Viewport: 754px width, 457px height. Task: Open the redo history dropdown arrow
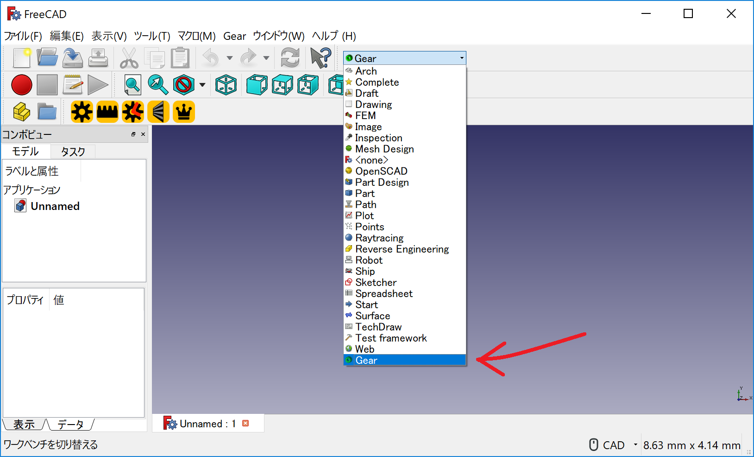click(266, 58)
